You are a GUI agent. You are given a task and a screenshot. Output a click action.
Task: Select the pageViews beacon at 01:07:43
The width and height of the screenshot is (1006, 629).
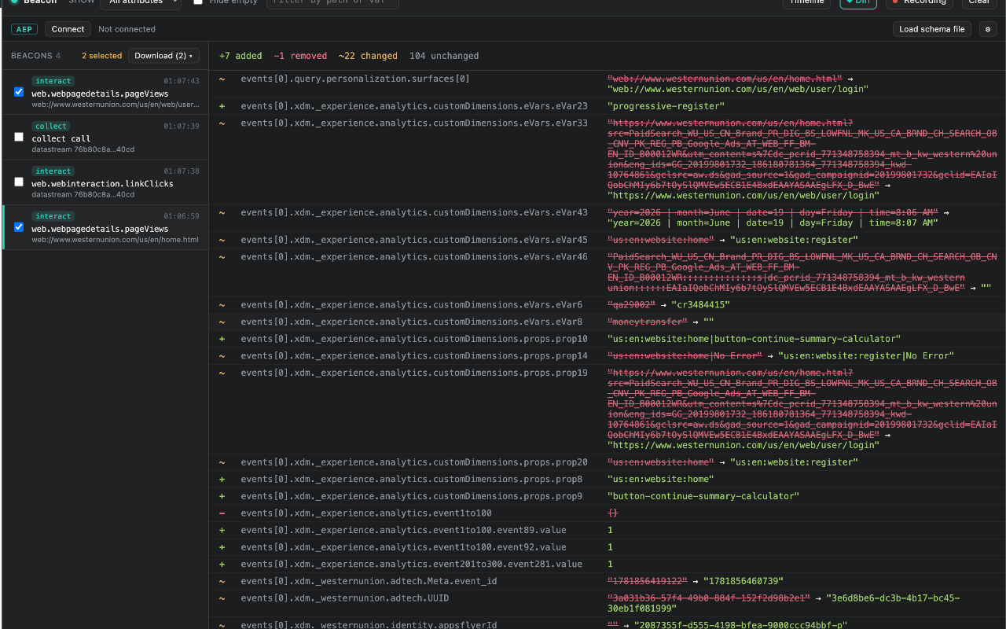point(105,93)
